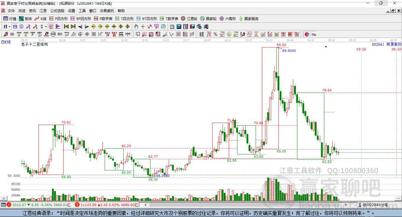Jump to first bar with green skip-back icon

66,27
